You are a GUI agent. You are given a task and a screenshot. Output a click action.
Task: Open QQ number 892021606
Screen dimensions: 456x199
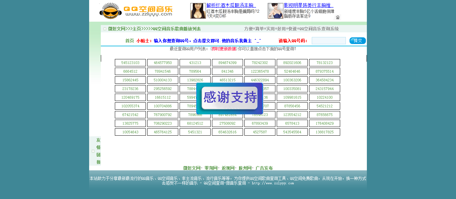pos(292,63)
